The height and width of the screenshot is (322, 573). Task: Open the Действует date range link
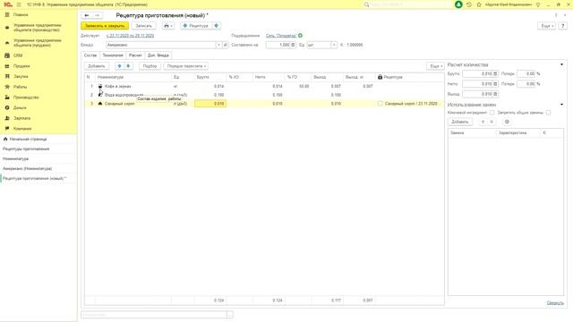130,36
